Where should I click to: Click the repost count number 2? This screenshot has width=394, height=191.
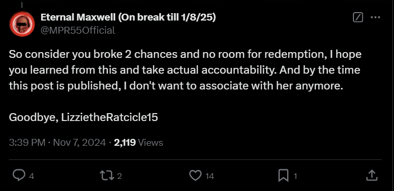[x=120, y=176]
